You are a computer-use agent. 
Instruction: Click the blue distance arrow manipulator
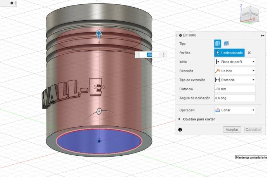[x=99, y=34]
